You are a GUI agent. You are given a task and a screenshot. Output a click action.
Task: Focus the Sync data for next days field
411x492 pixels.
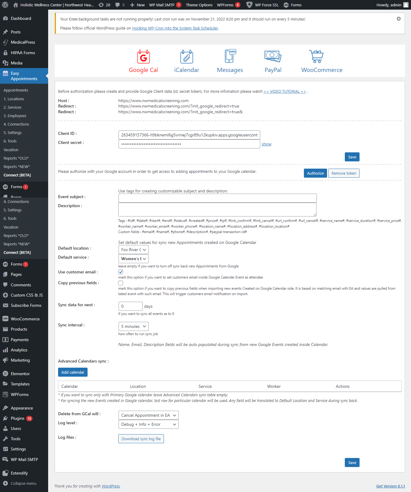(131, 306)
